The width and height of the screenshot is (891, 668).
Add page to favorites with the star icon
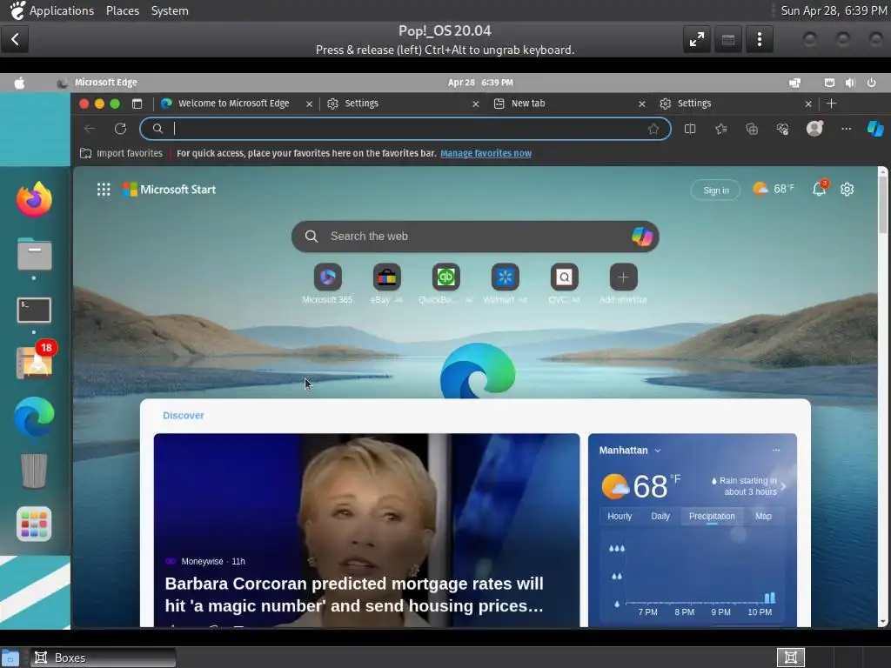coord(653,129)
